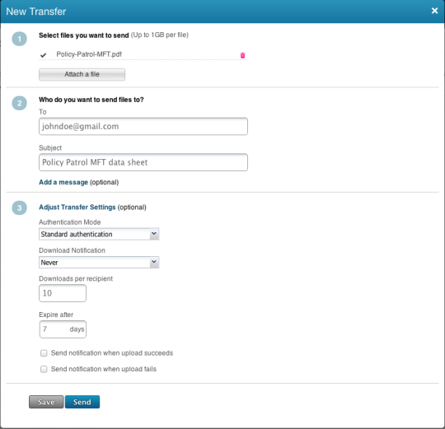Click the Send button

pos(82,402)
